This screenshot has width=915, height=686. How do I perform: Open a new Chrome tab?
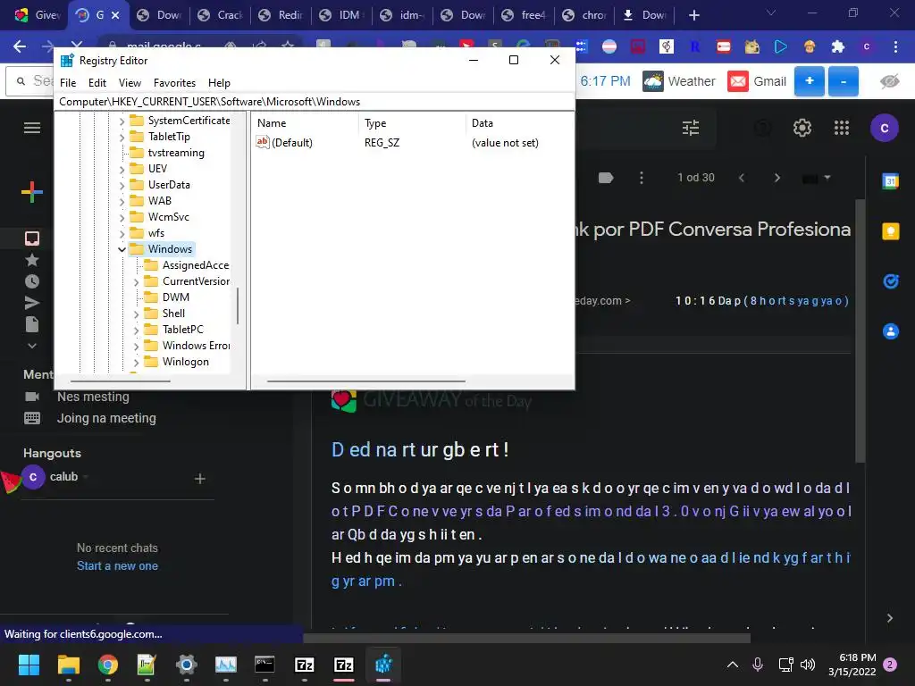[x=693, y=15]
